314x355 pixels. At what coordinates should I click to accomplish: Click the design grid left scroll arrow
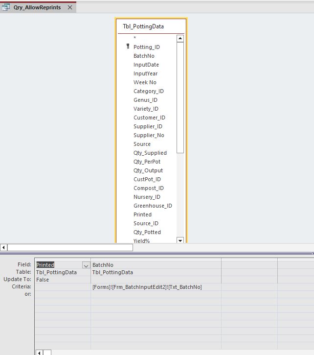[39, 353]
